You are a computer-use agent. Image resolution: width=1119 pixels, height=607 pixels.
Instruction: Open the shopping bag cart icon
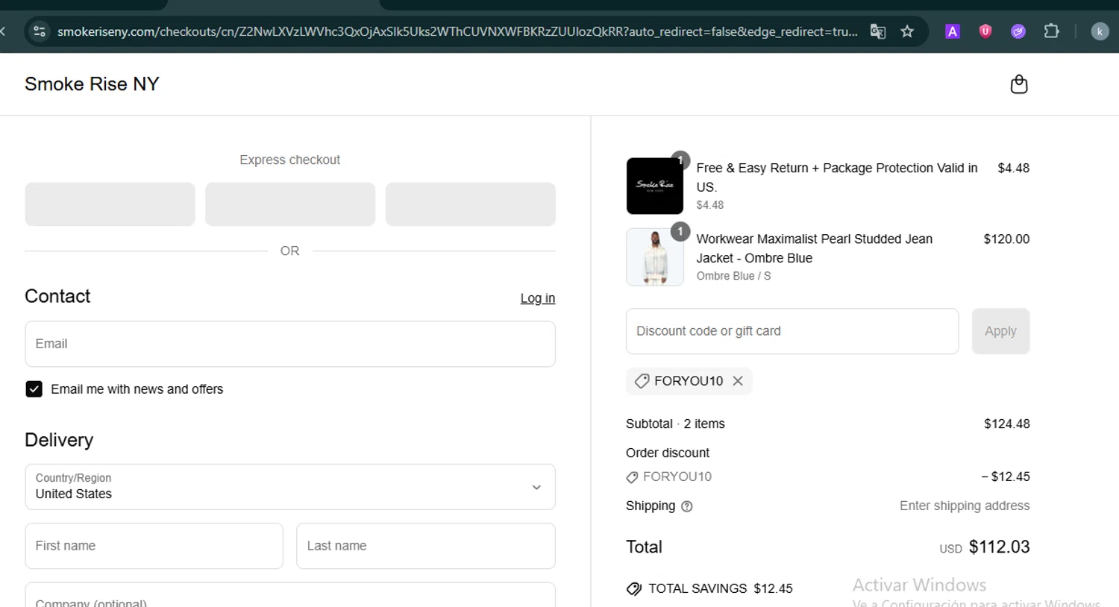pyautogui.click(x=1018, y=84)
